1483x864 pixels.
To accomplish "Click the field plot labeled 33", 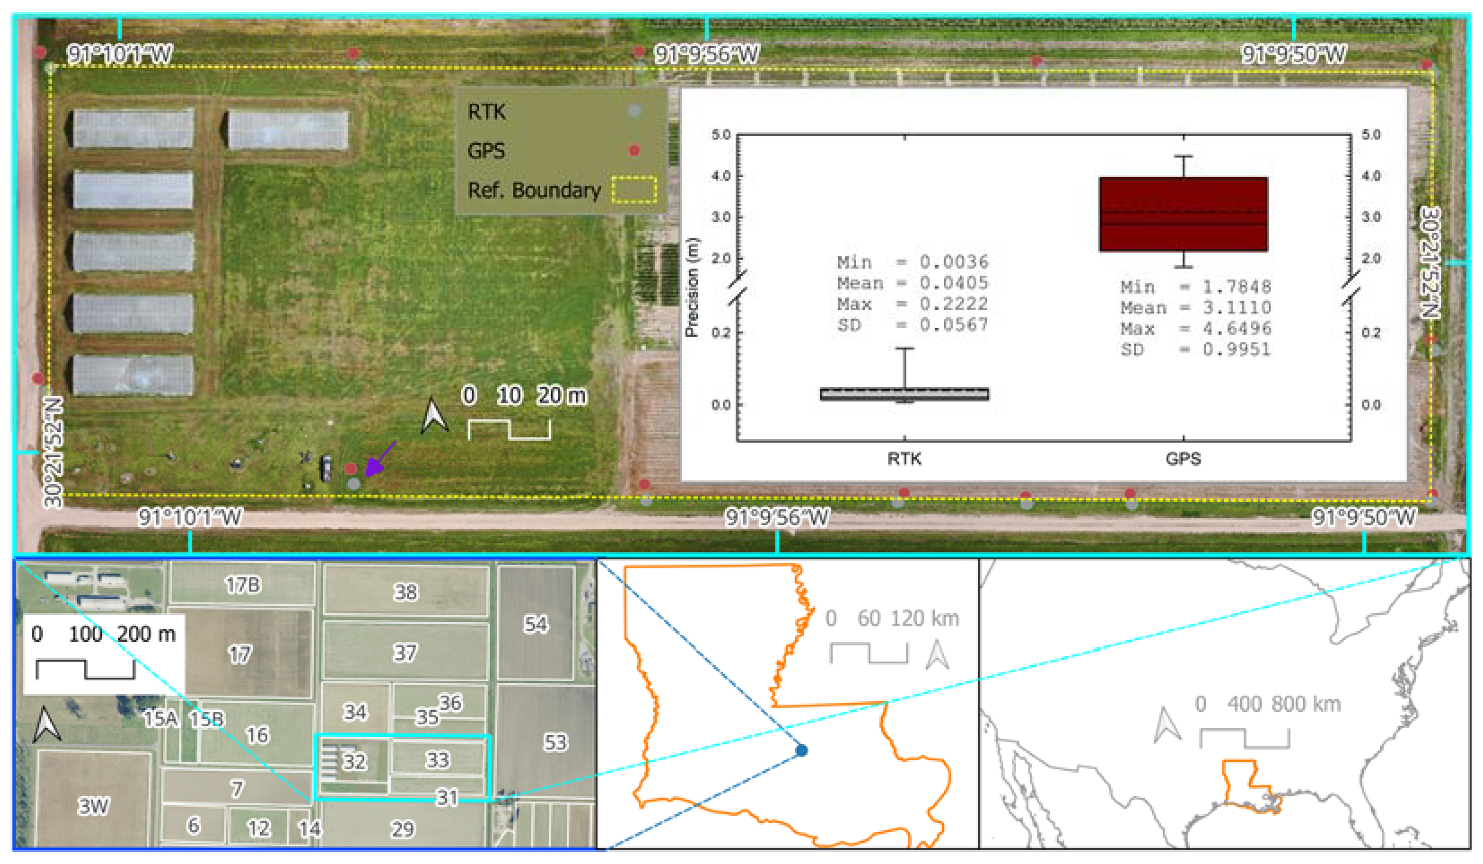I will (x=438, y=760).
